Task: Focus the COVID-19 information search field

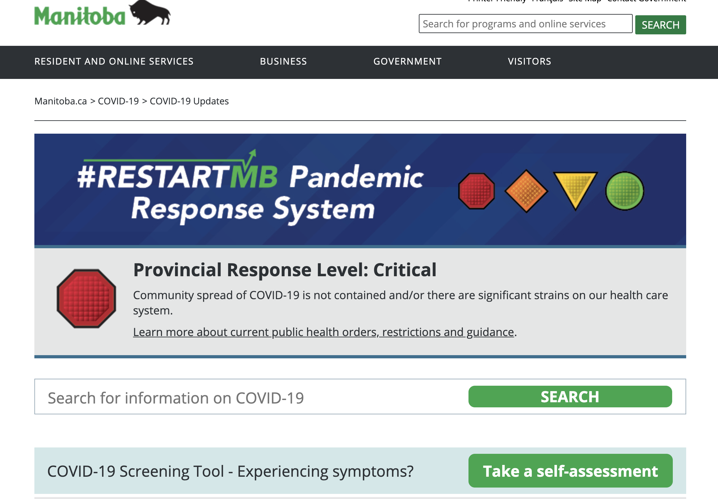Action: click(248, 397)
